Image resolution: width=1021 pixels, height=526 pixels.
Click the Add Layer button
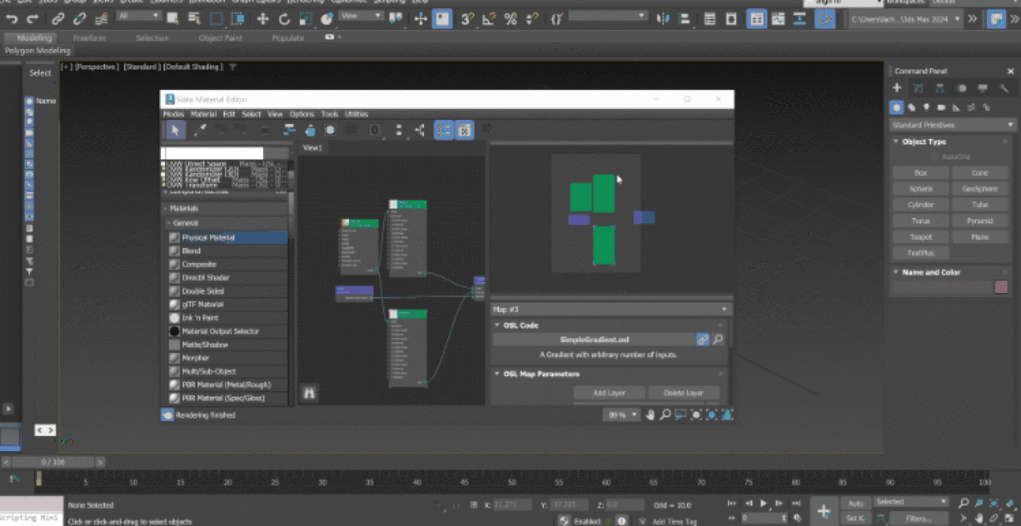point(609,393)
